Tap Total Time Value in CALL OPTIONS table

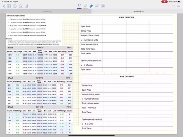pos(88,49)
